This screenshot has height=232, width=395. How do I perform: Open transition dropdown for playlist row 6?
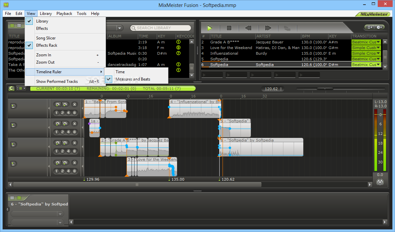coord(378,65)
